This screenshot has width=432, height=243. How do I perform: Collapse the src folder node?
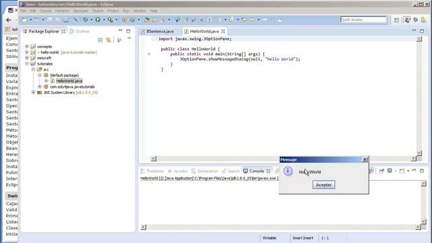[33, 70]
